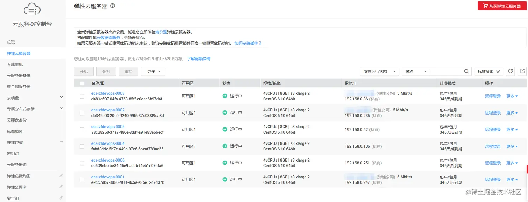Go to 总览 in the sidebar
This screenshot has width=528, height=202.
tap(10, 42)
